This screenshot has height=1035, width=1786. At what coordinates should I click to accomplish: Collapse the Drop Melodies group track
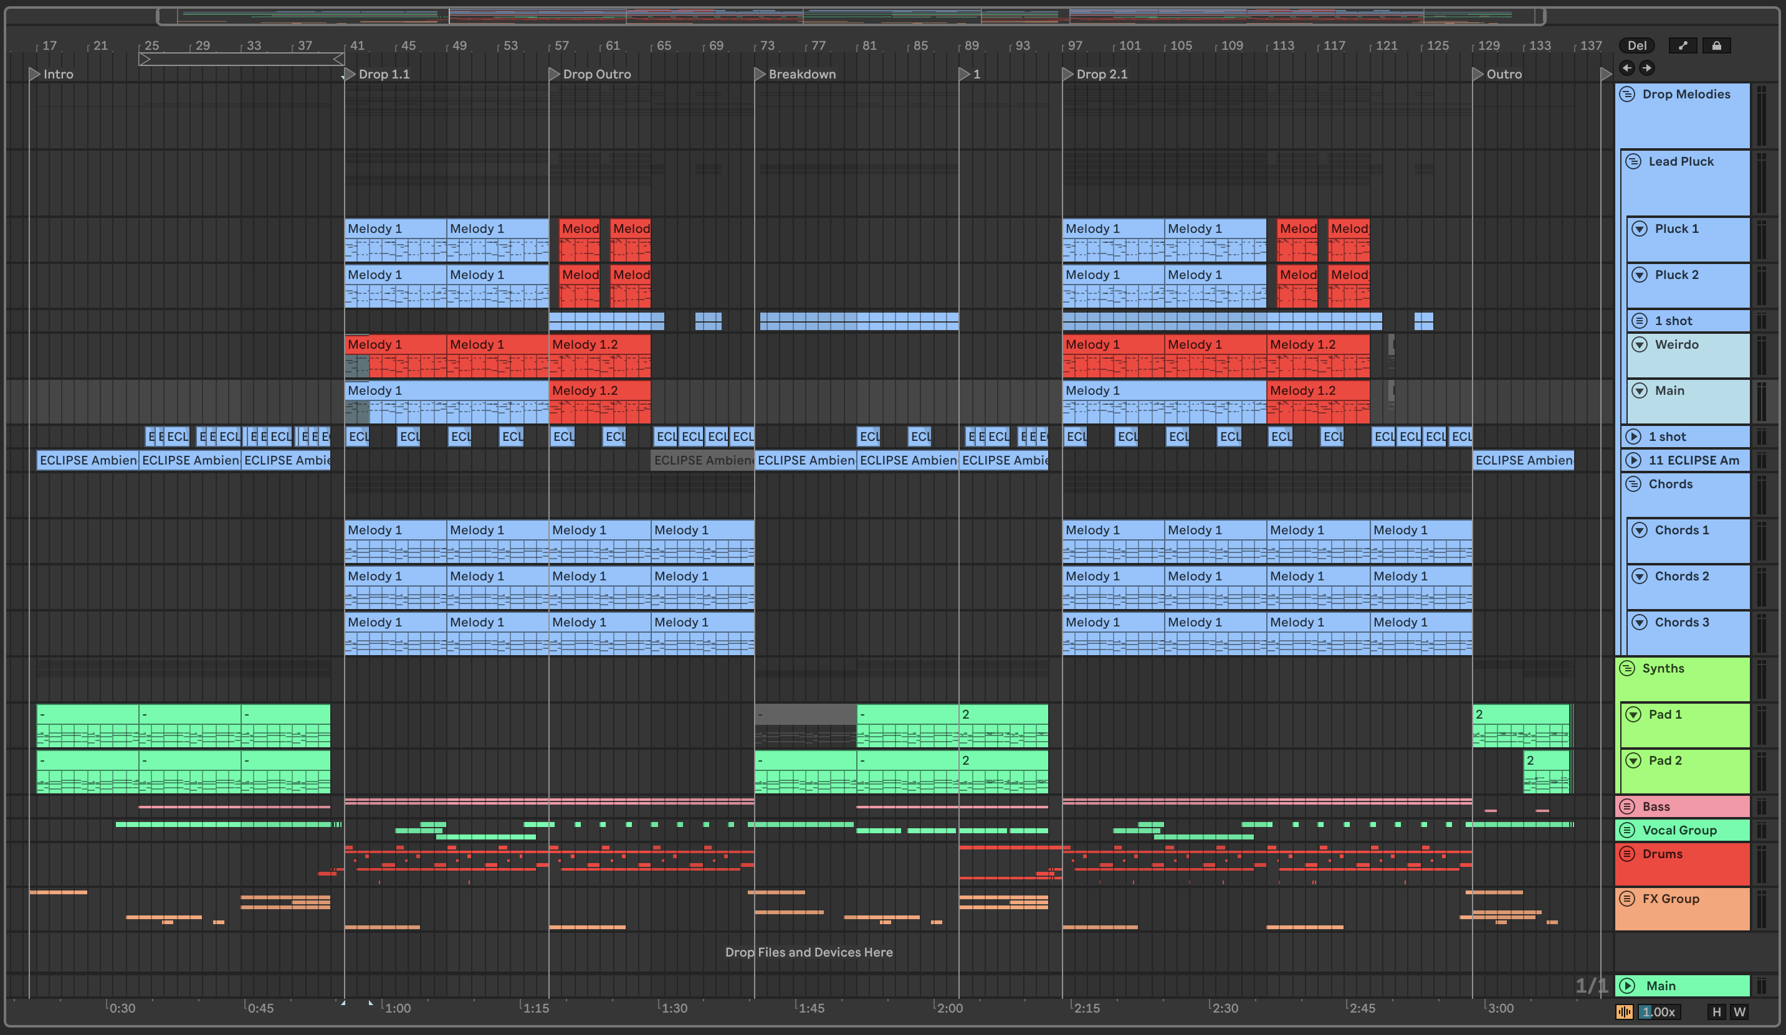point(1627,94)
